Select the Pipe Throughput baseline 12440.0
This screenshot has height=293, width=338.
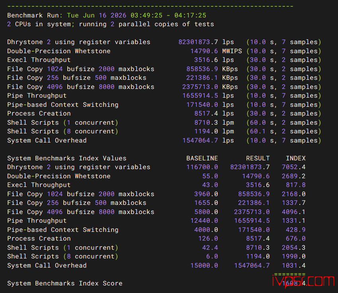[204, 221]
